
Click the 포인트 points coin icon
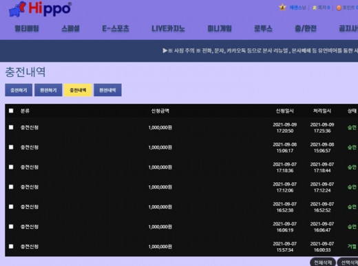click(x=339, y=8)
